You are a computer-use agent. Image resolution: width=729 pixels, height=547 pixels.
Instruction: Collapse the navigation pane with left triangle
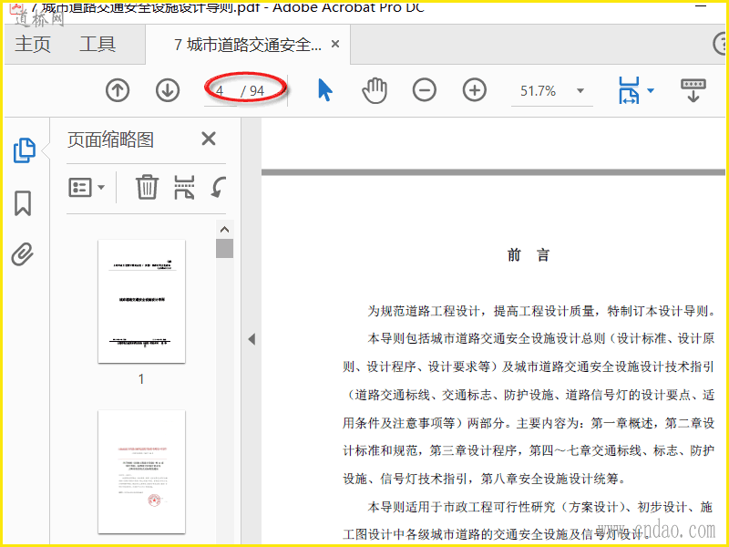[252, 339]
